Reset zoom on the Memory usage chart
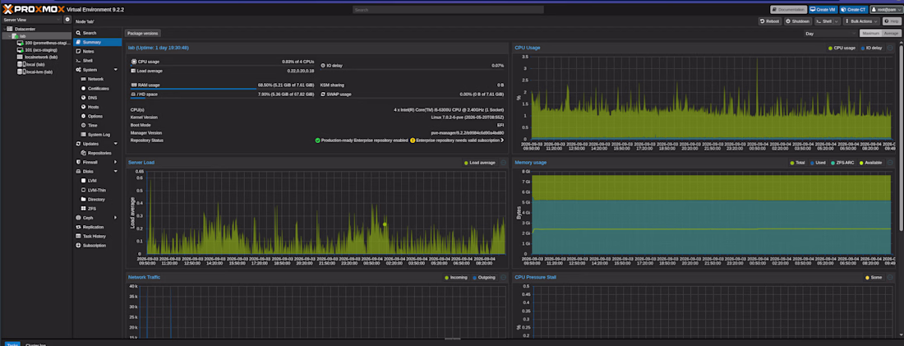 (890, 163)
